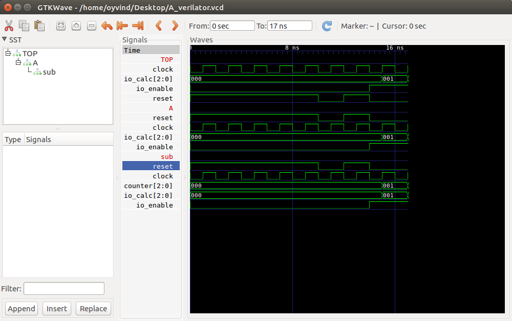The width and height of the screenshot is (512, 321).
Task: Click the Paste clipboard icon
Action: tap(39, 26)
